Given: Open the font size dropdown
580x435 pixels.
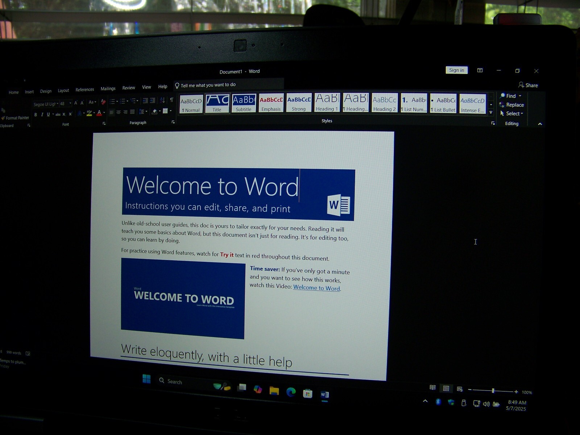Looking at the screenshot, I should pos(70,104).
